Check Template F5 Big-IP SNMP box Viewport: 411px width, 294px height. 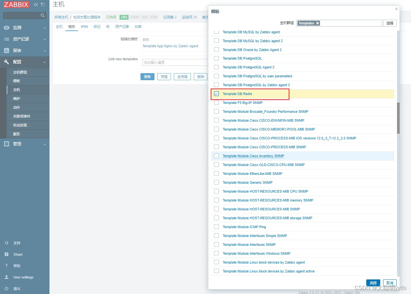pyautogui.click(x=216, y=103)
